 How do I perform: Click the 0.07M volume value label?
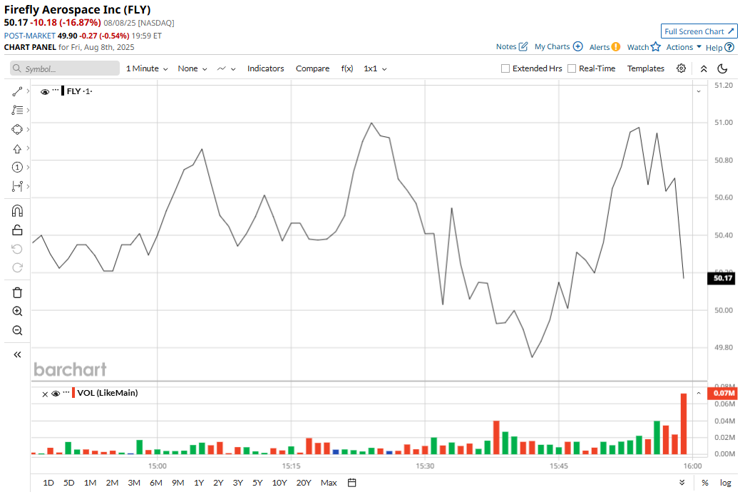coord(724,393)
